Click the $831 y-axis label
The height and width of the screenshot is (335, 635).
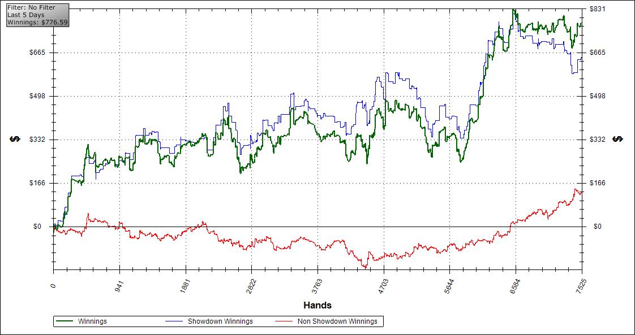pyautogui.click(x=597, y=9)
